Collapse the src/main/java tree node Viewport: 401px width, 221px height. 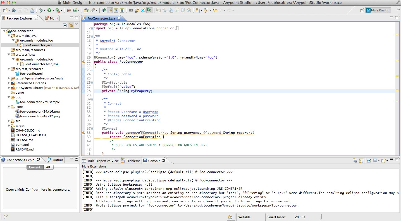click(9, 36)
